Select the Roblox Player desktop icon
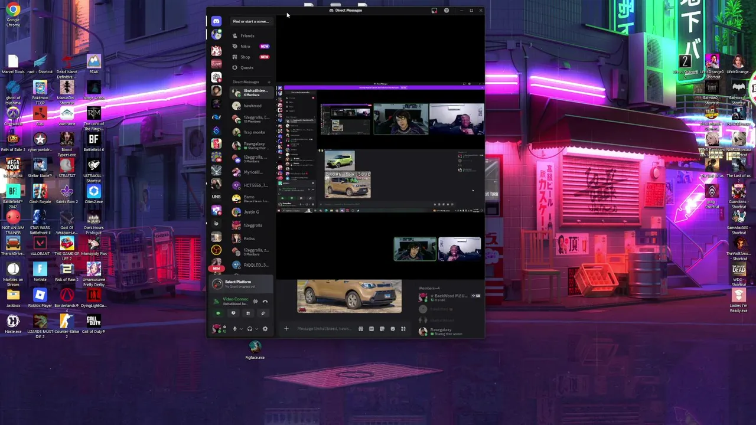This screenshot has height=425, width=756. click(x=40, y=297)
